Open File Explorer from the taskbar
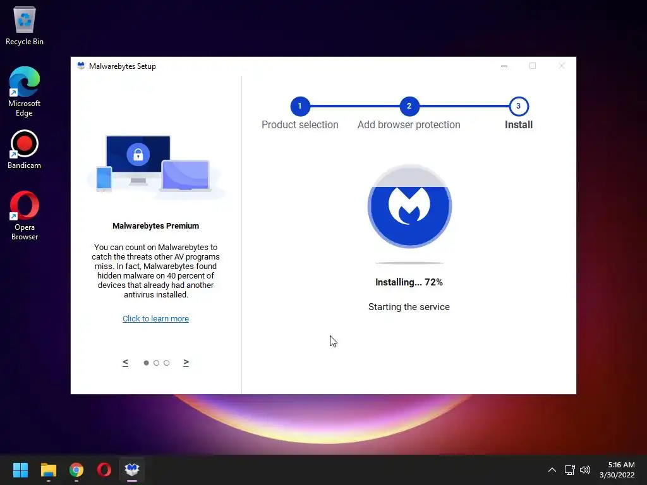The height and width of the screenshot is (485, 647). click(x=48, y=470)
